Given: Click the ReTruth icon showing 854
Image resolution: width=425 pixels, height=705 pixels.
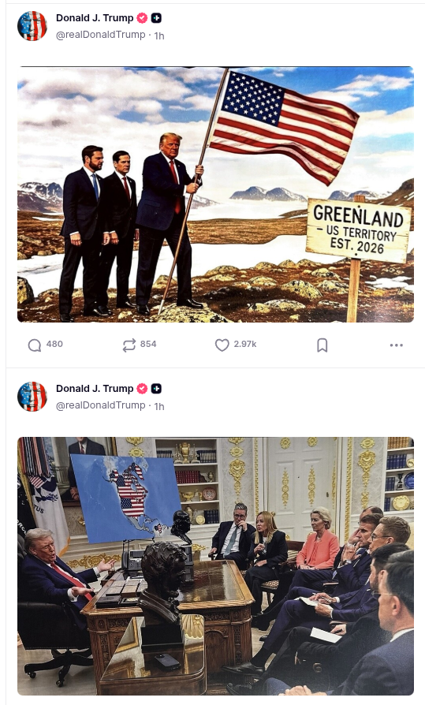Looking at the screenshot, I should tap(129, 345).
